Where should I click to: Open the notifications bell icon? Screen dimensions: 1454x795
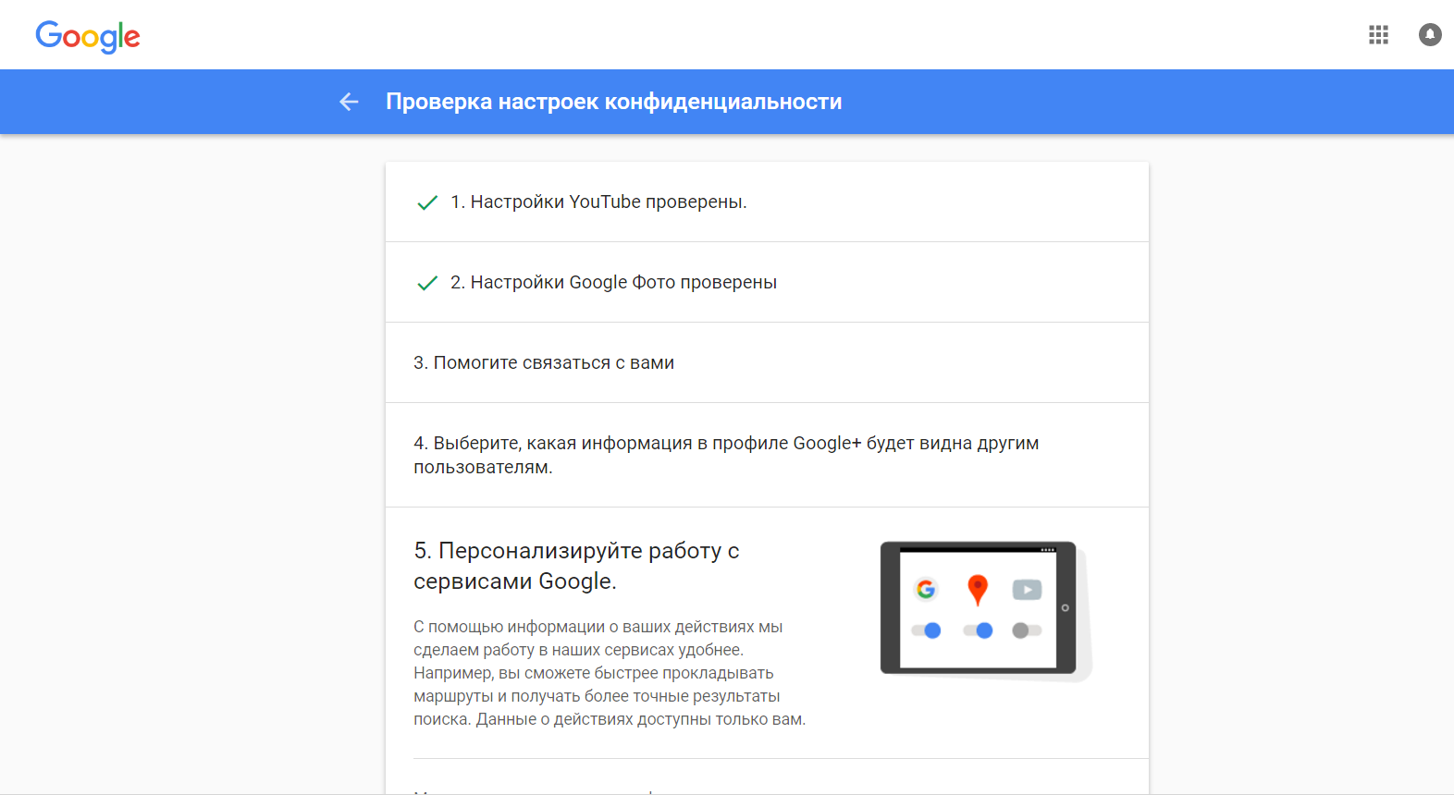(1430, 35)
